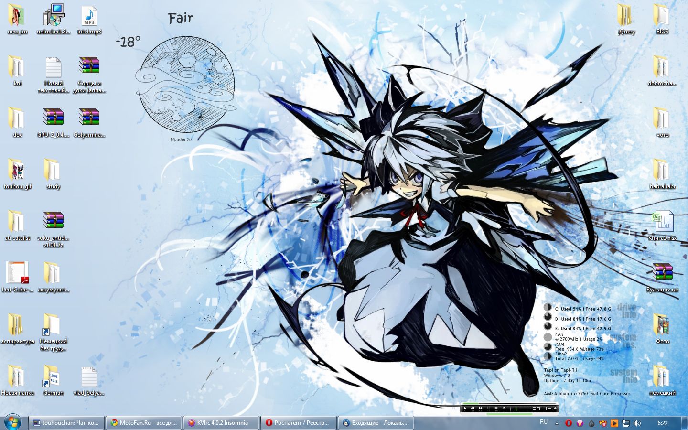Click 'C: Used 51% | Free 47.8 G'
The image size is (688, 430).
pos(582,309)
